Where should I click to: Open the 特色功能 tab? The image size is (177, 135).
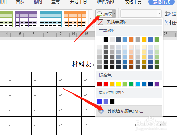click(106, 2)
